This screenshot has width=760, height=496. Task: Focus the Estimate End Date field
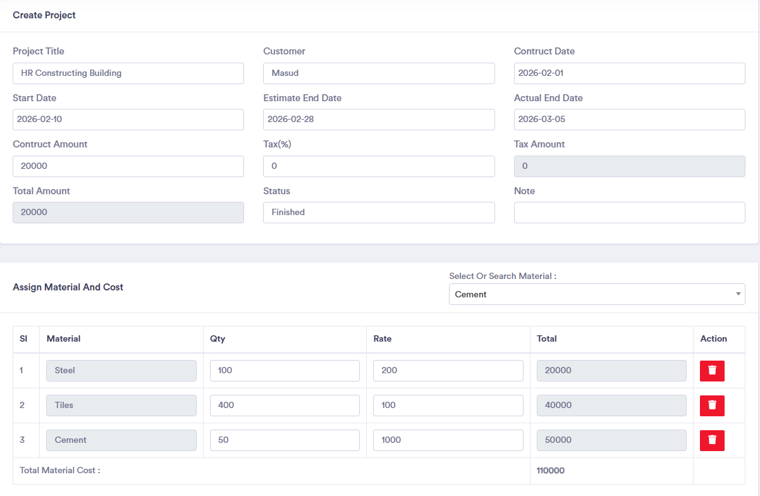click(x=379, y=120)
